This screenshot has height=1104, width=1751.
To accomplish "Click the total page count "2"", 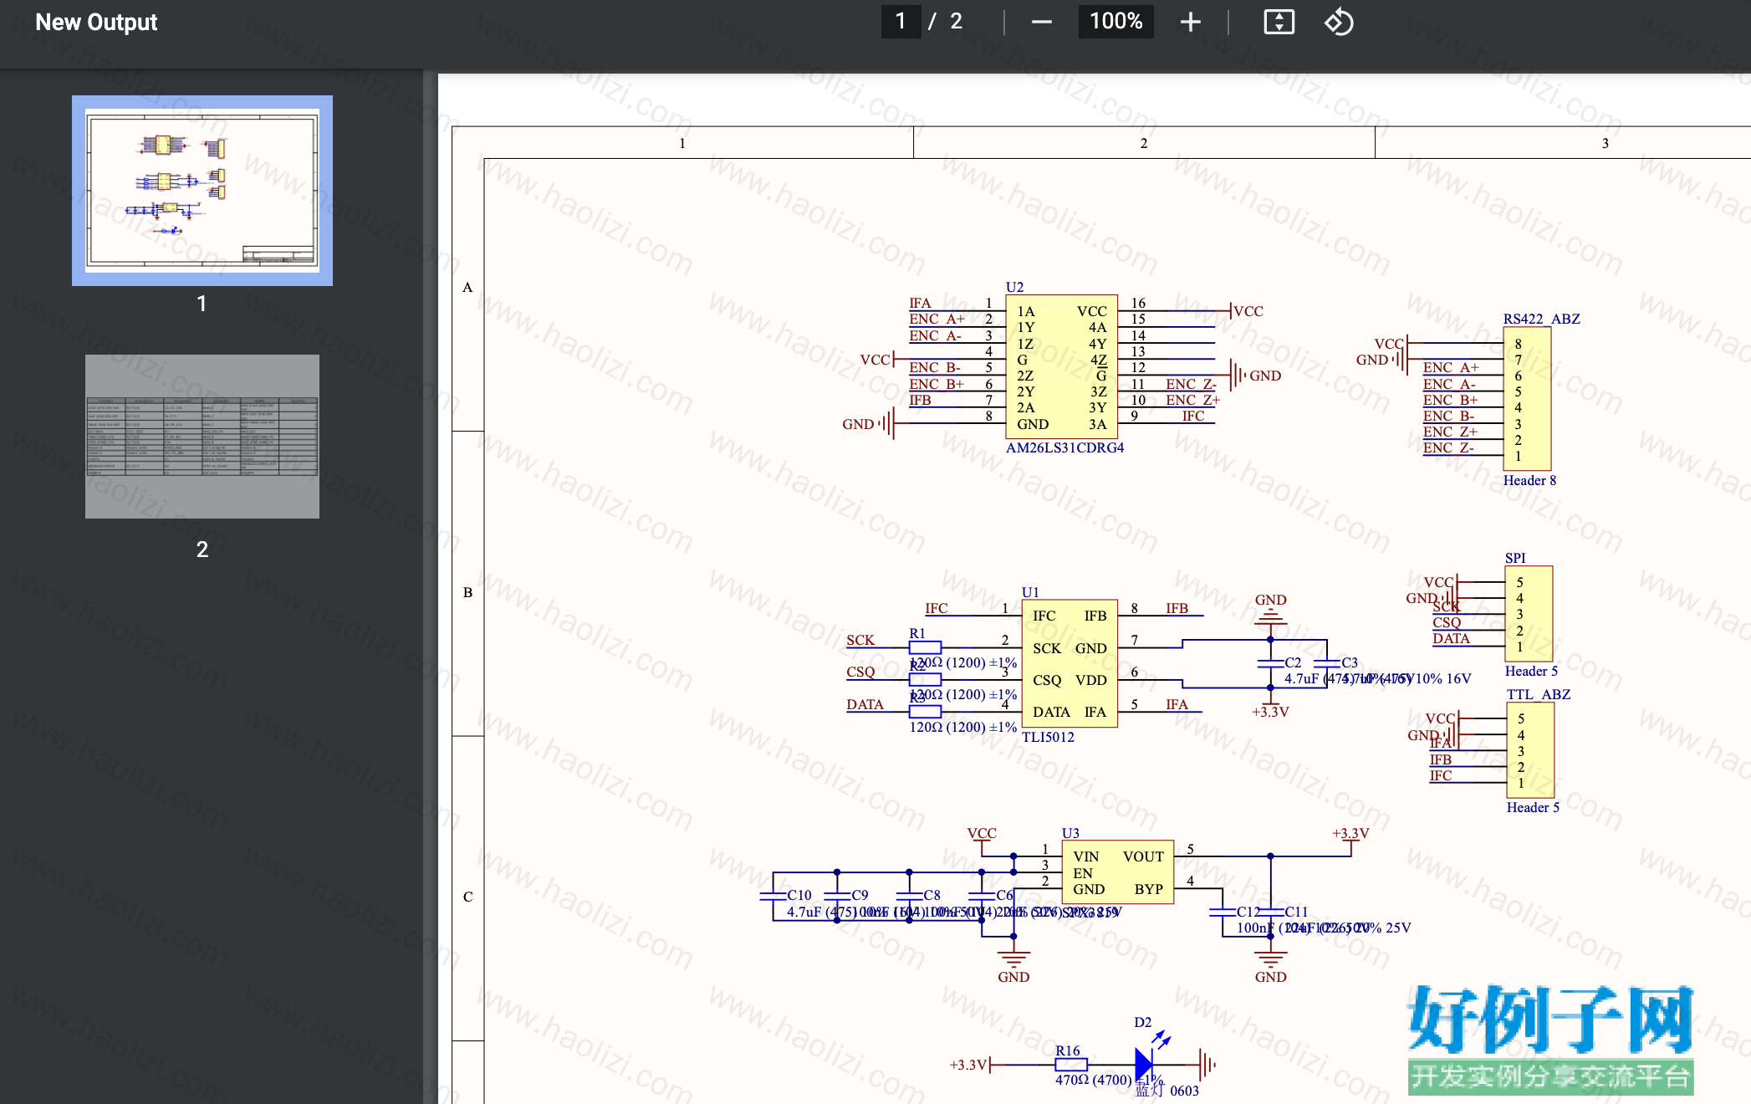I will (957, 21).
